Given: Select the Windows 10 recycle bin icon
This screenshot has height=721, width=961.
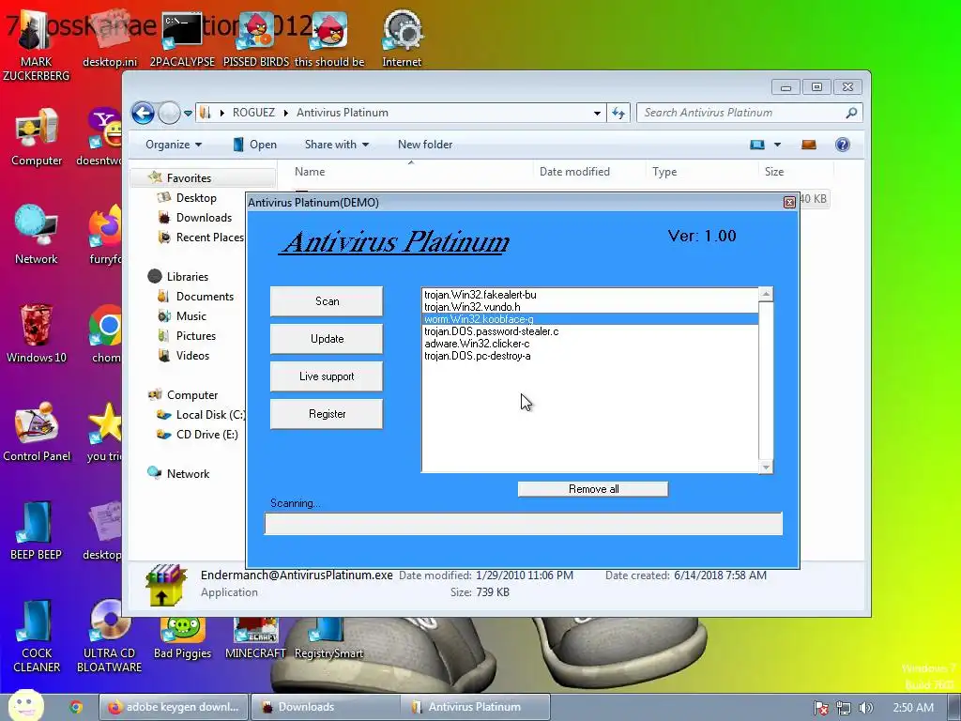Looking at the screenshot, I should tap(37, 333).
